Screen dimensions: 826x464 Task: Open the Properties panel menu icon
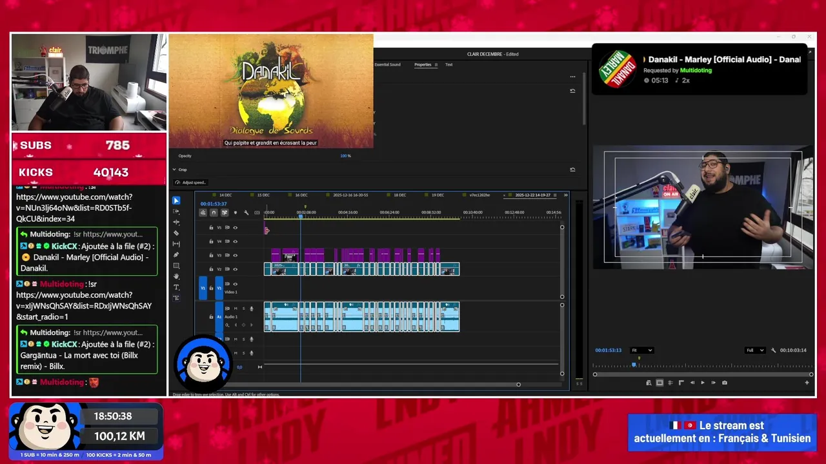pos(436,64)
